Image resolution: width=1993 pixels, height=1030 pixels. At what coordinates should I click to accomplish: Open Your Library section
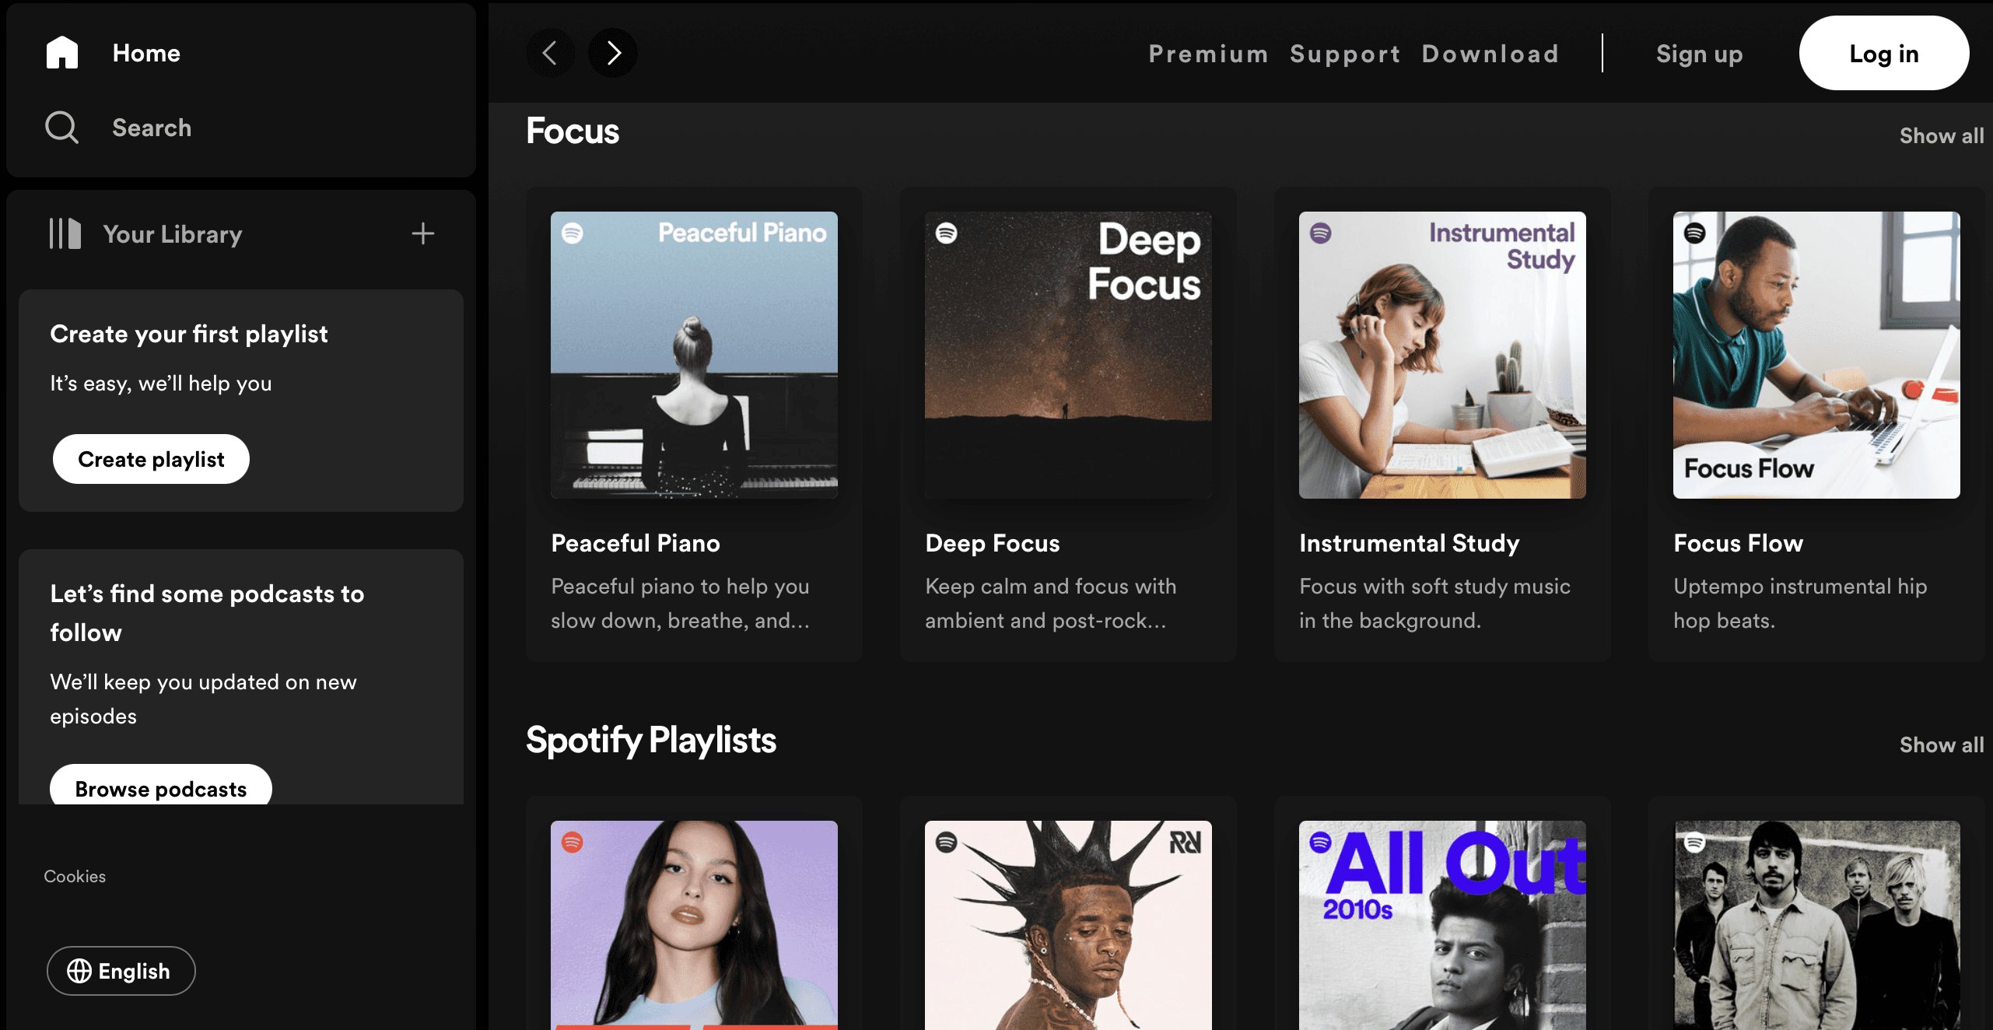(x=146, y=233)
